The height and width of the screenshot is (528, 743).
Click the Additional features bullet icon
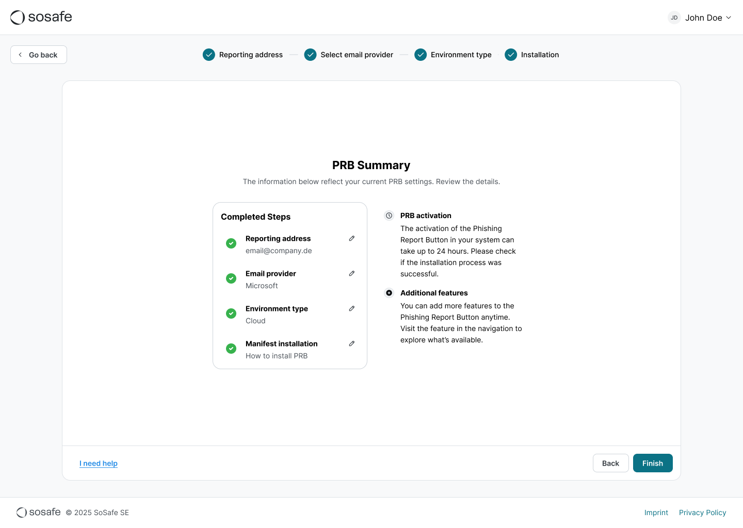[389, 293]
